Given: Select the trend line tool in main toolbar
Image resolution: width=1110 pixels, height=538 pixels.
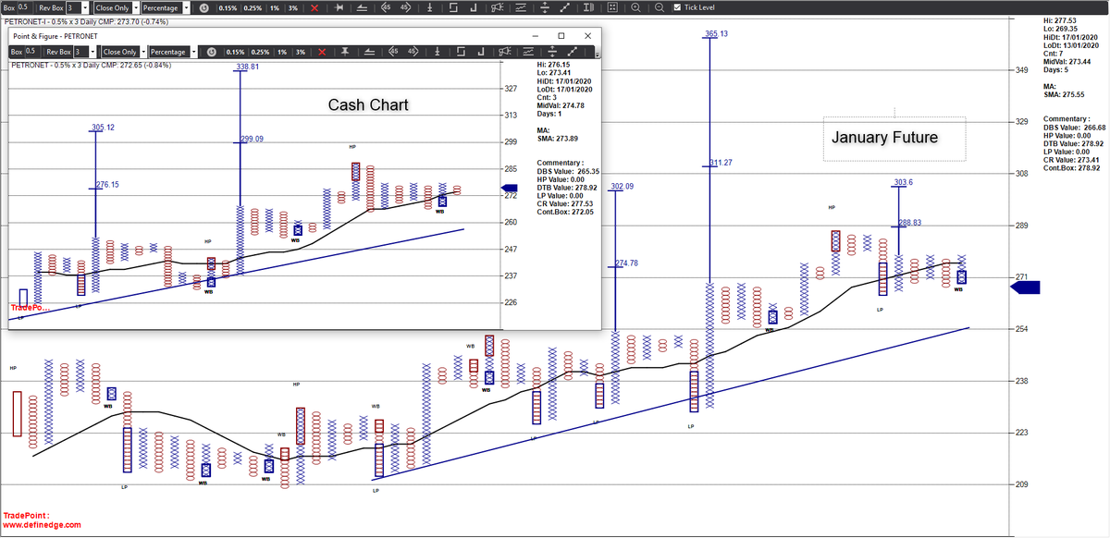Looking at the screenshot, I should click(362, 7).
